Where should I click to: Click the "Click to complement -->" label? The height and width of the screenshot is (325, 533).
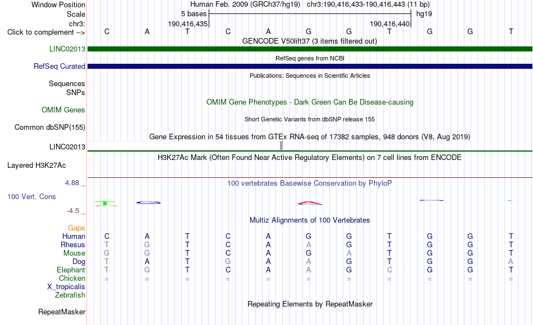[x=46, y=32]
